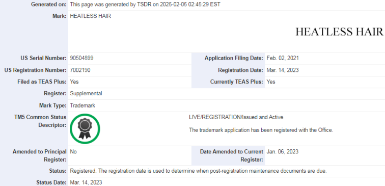
Task: Click the Registration Date value Mar. 14, 2023
Action: [x=283, y=70]
